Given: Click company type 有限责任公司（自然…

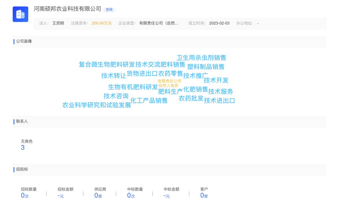Looking at the screenshot, I should pyautogui.click(x=159, y=23).
